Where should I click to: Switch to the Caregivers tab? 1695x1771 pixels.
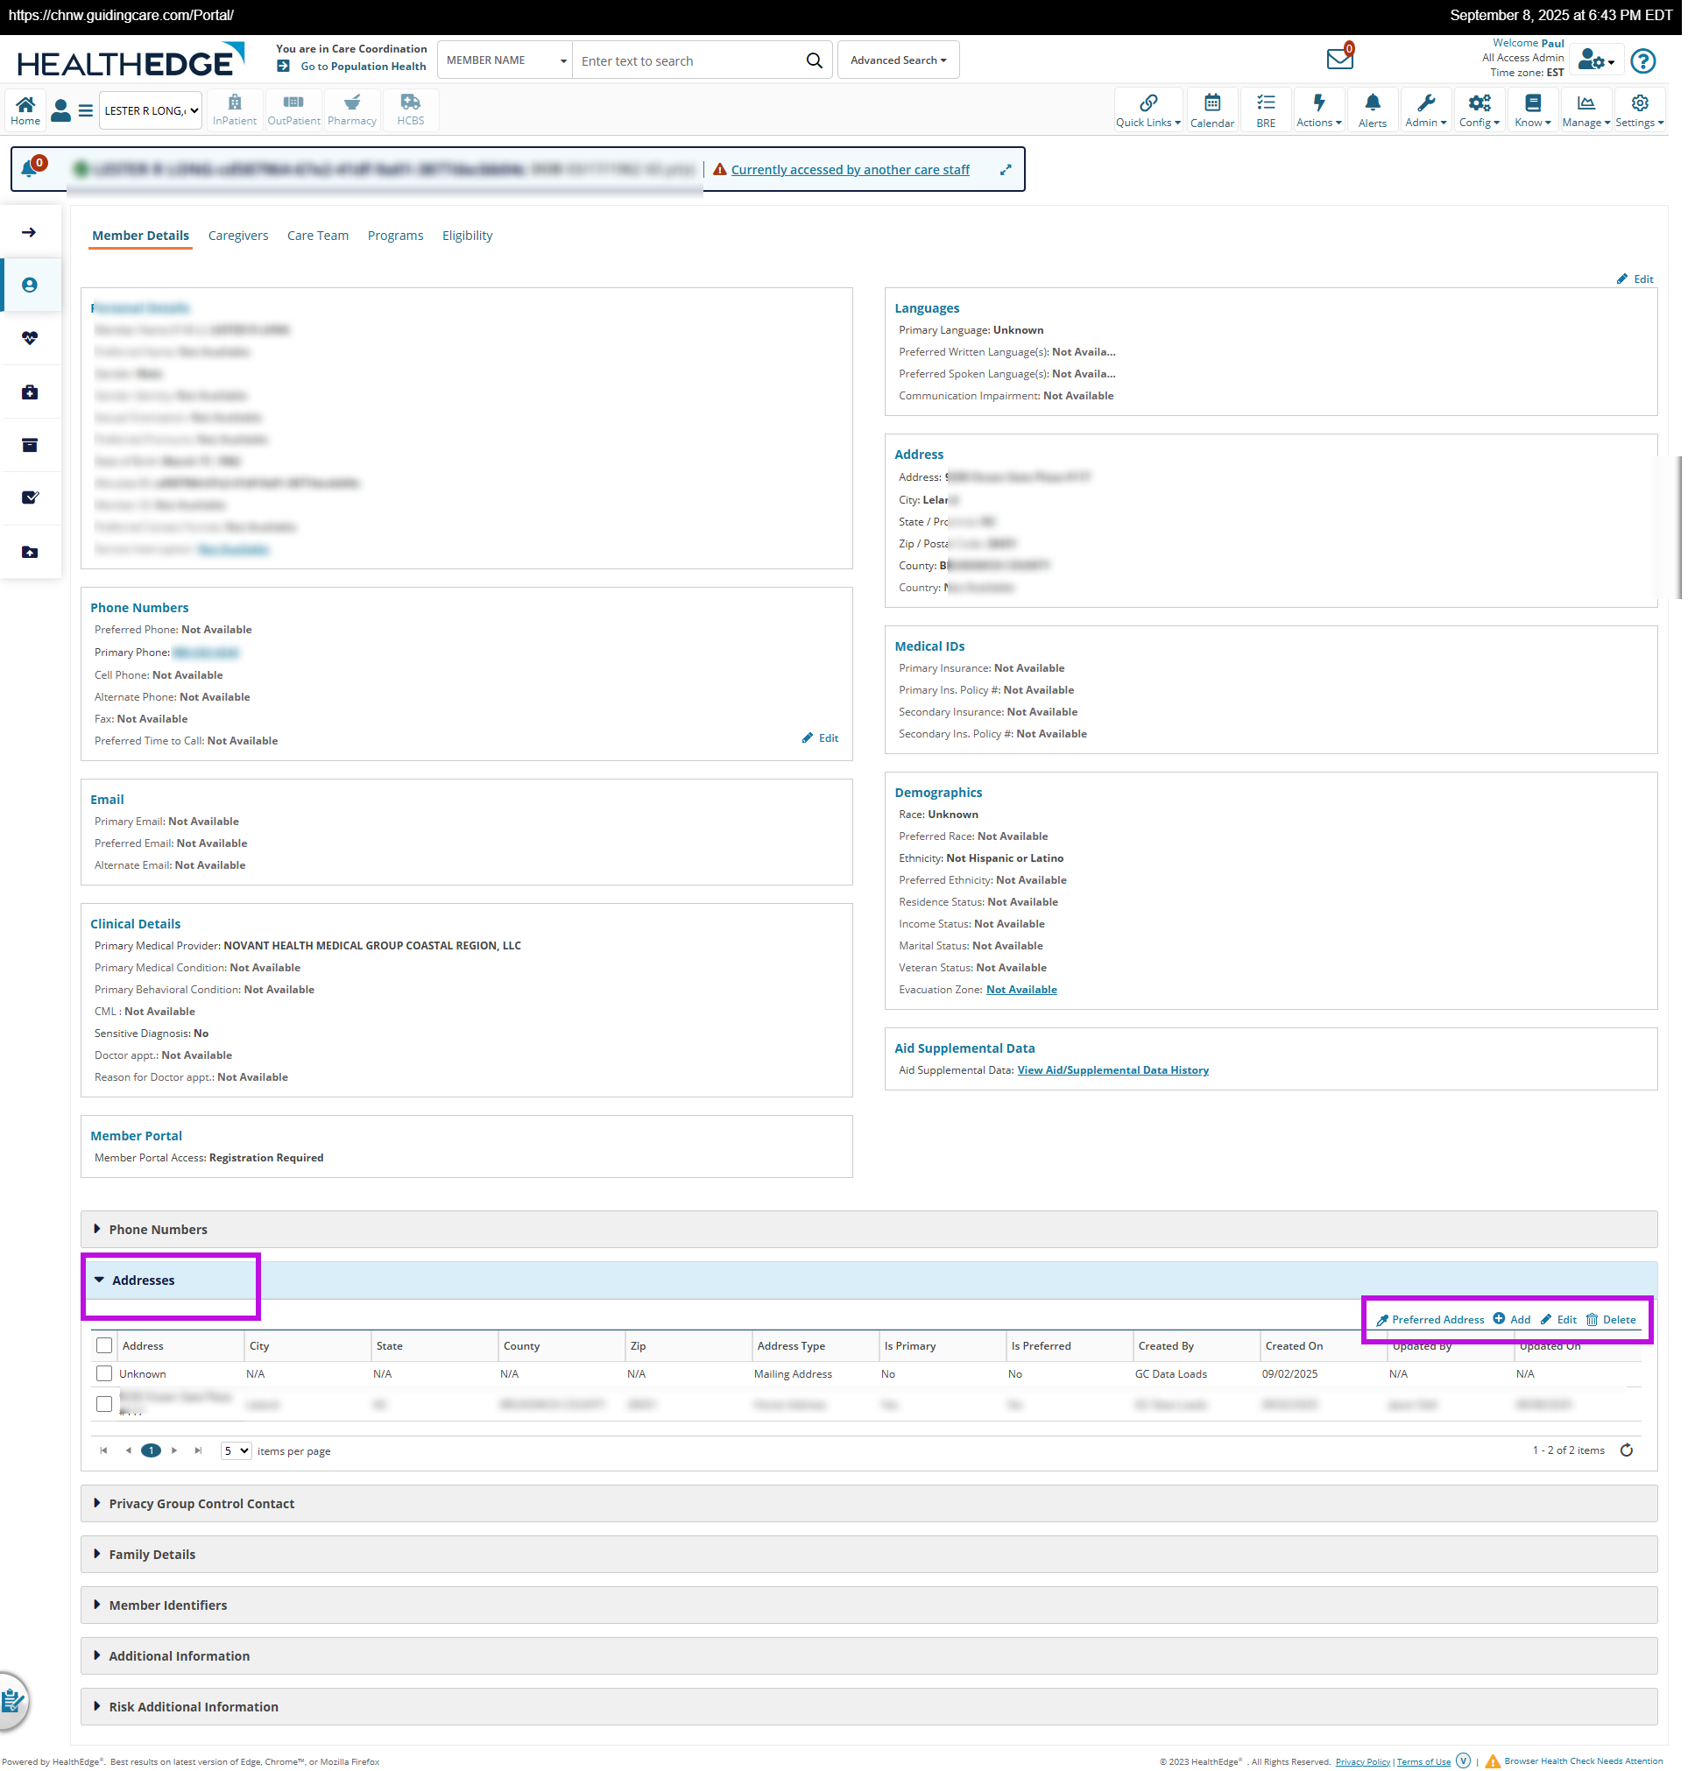[237, 236]
